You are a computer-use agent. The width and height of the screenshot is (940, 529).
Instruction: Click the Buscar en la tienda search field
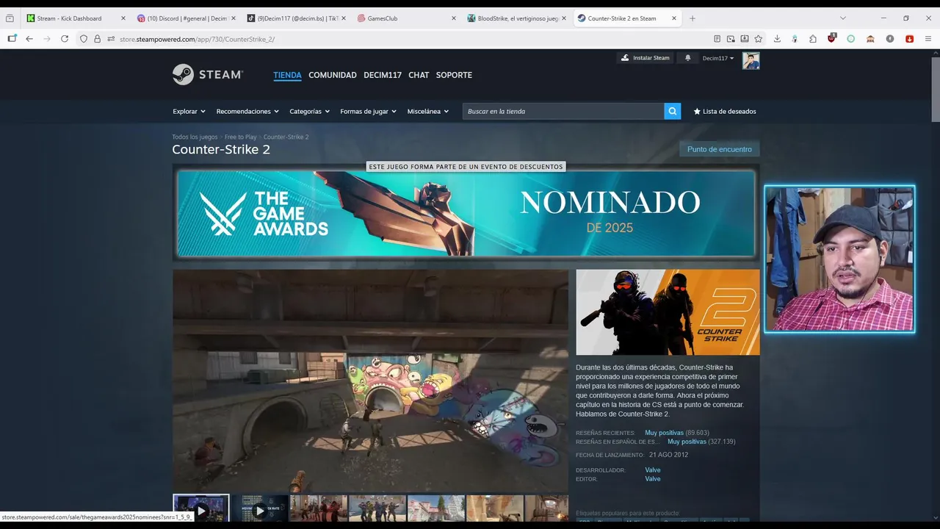click(563, 111)
